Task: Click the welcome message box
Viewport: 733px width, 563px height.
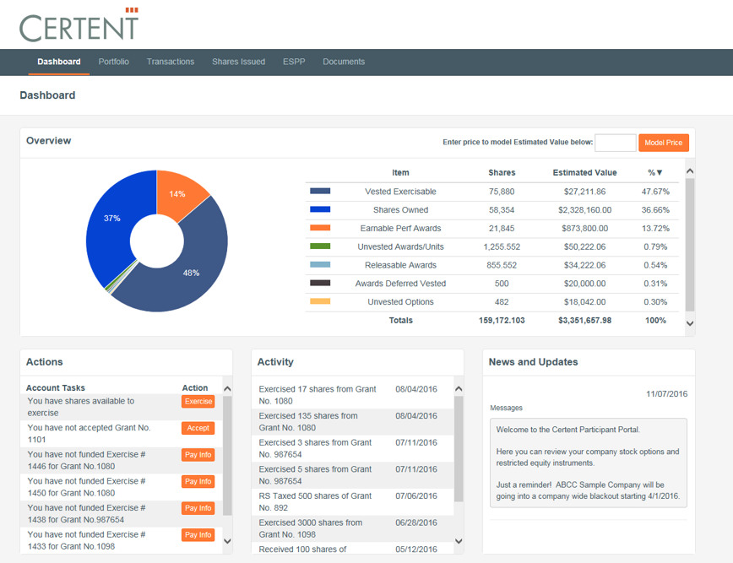Action: [x=588, y=463]
